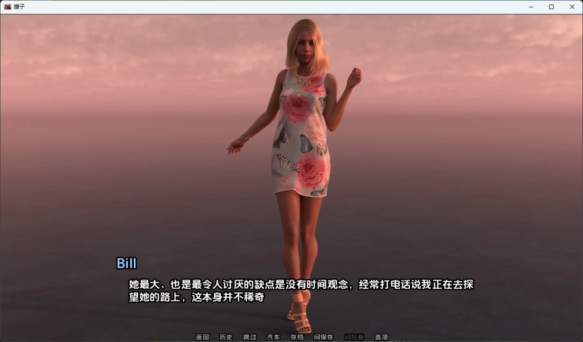Open the 存档 save menu
Image resolution: width=583 pixels, height=342 pixels.
tap(297, 337)
